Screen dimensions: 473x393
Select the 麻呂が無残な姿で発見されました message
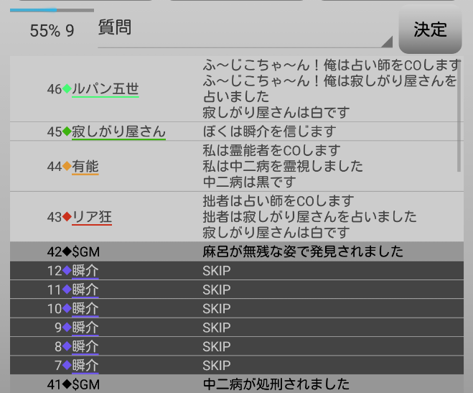[x=302, y=252]
